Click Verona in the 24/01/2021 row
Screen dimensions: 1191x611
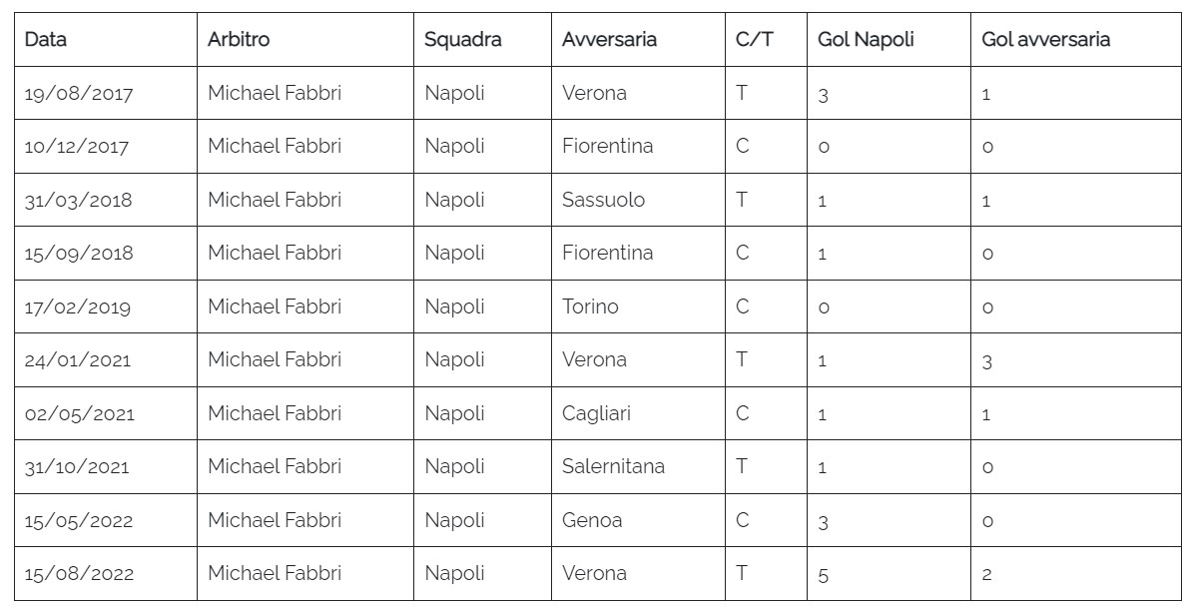point(594,360)
